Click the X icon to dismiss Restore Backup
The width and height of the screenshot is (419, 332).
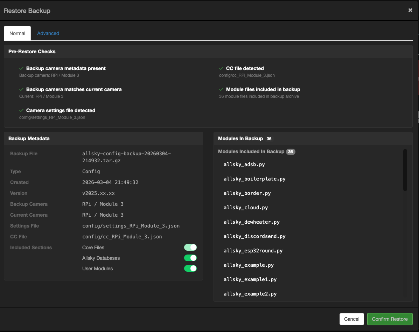(x=410, y=10)
